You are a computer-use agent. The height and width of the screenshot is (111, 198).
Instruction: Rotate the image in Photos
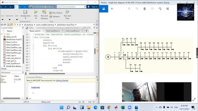(160, 9)
